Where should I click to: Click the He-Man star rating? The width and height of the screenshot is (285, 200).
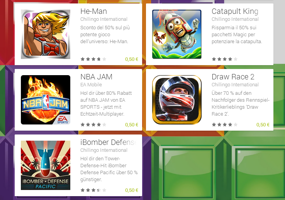pyautogui.click(x=93, y=59)
